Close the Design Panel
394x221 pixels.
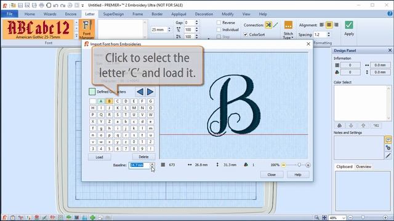click(390, 50)
